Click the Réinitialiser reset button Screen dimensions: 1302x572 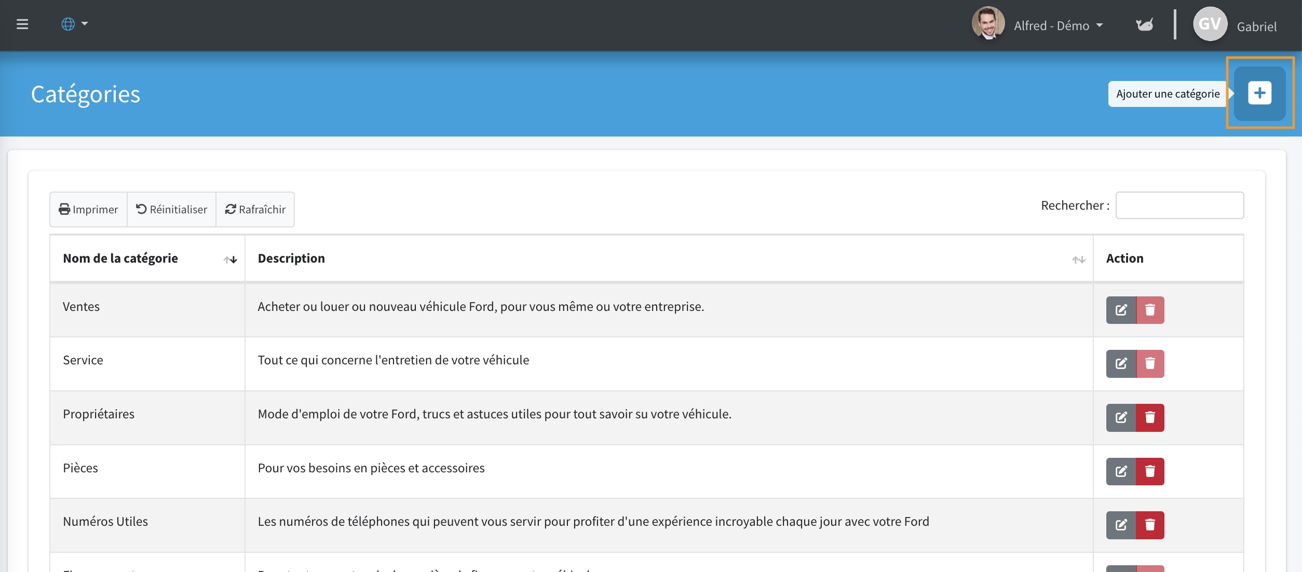click(x=171, y=209)
